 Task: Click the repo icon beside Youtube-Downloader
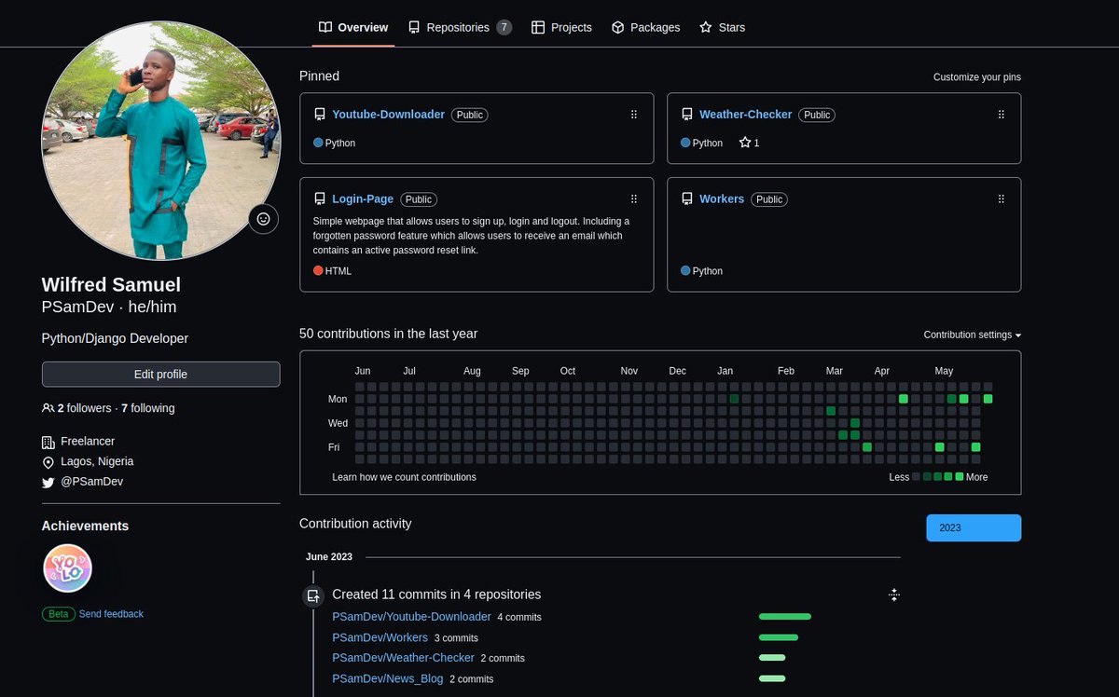pos(320,115)
